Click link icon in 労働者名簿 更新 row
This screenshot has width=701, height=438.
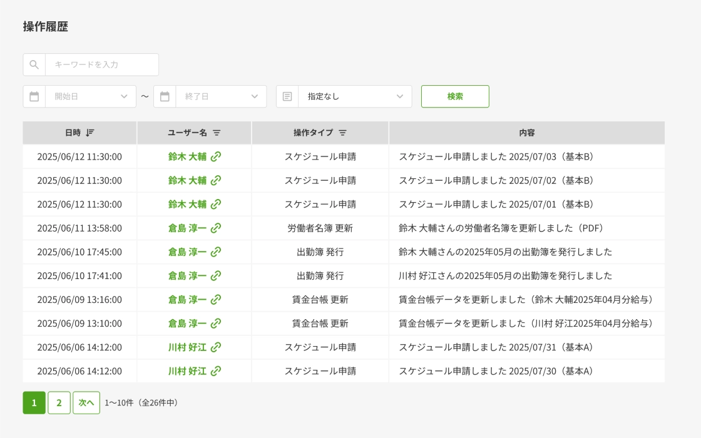pyautogui.click(x=216, y=228)
